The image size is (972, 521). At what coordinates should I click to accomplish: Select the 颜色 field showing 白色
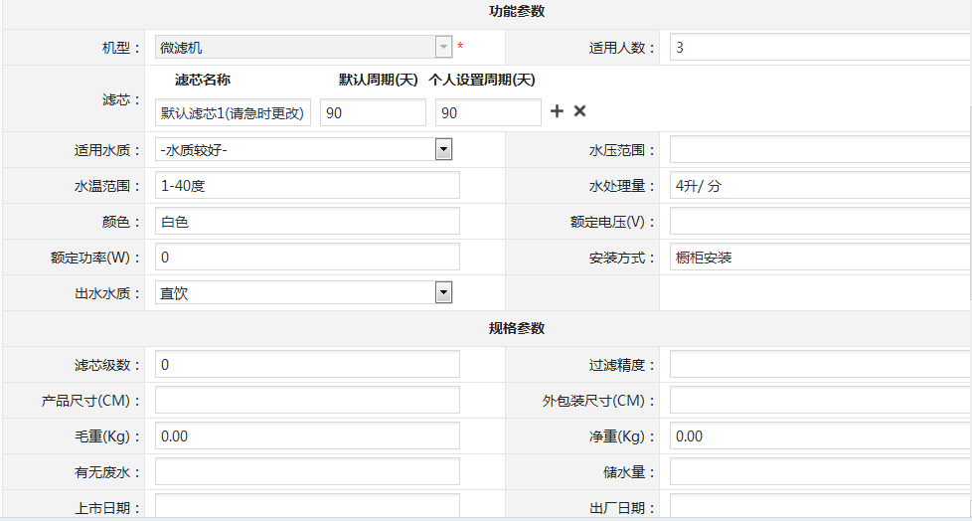coord(307,221)
